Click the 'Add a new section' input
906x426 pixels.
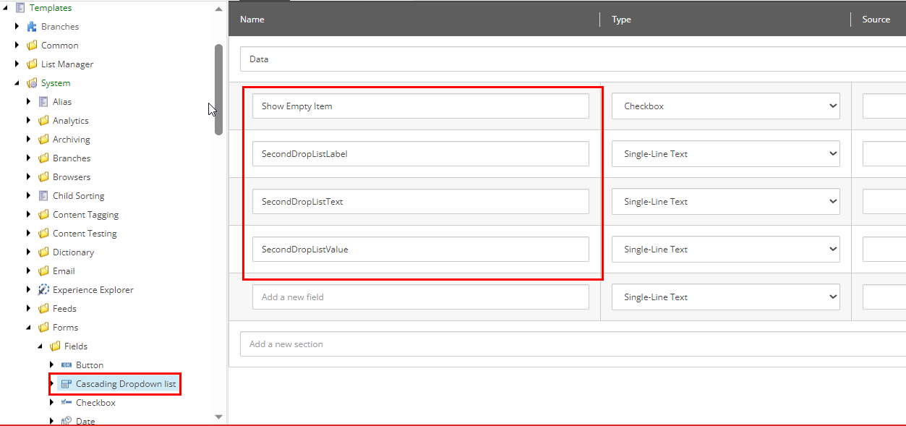point(571,344)
